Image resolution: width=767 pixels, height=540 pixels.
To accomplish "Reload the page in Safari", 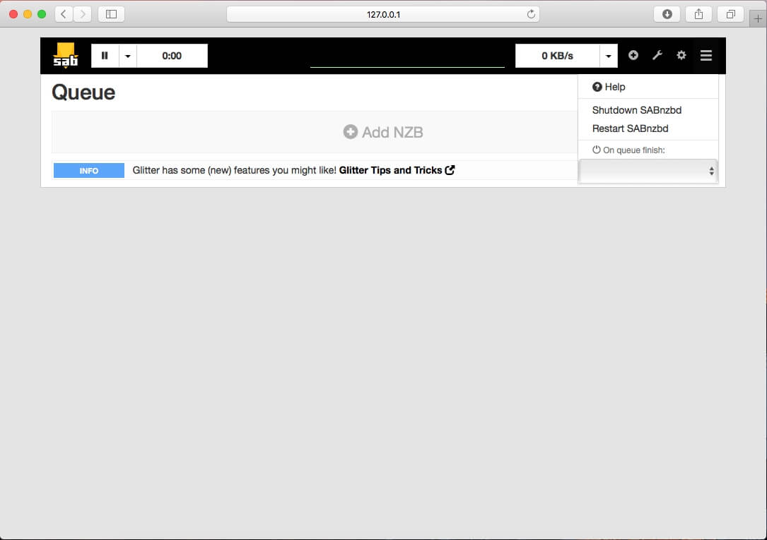I will click(531, 14).
